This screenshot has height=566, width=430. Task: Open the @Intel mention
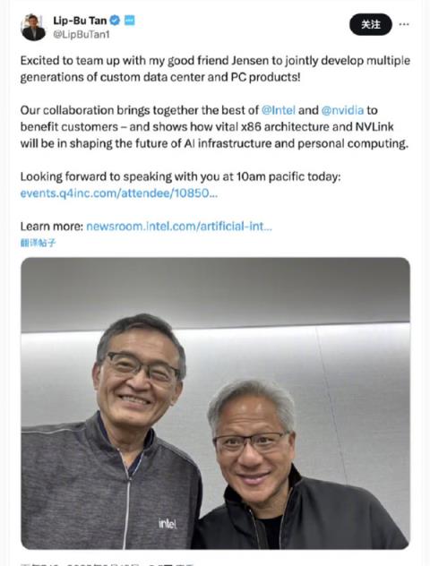[x=279, y=110]
